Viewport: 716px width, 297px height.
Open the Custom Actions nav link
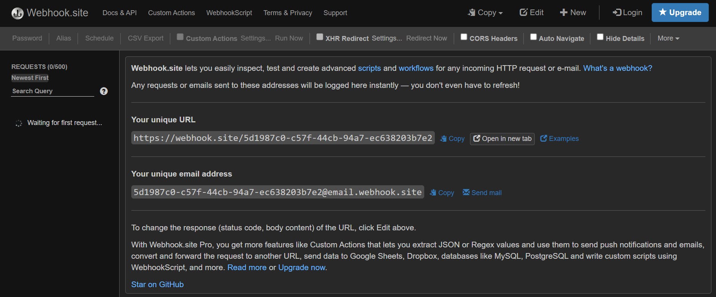171,13
